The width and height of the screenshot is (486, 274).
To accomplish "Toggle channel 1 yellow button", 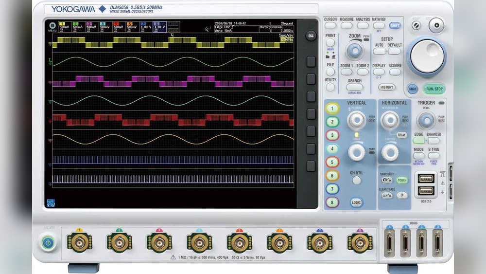I will pos(332,109).
